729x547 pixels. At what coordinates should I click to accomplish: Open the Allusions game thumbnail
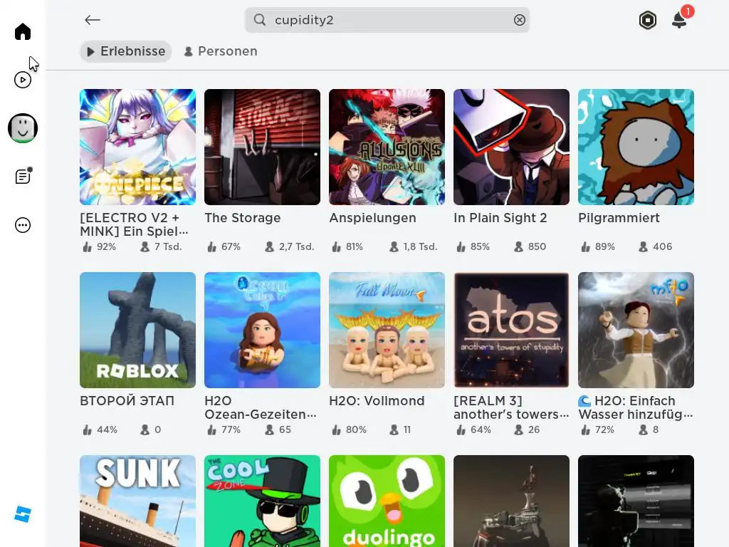tap(387, 147)
